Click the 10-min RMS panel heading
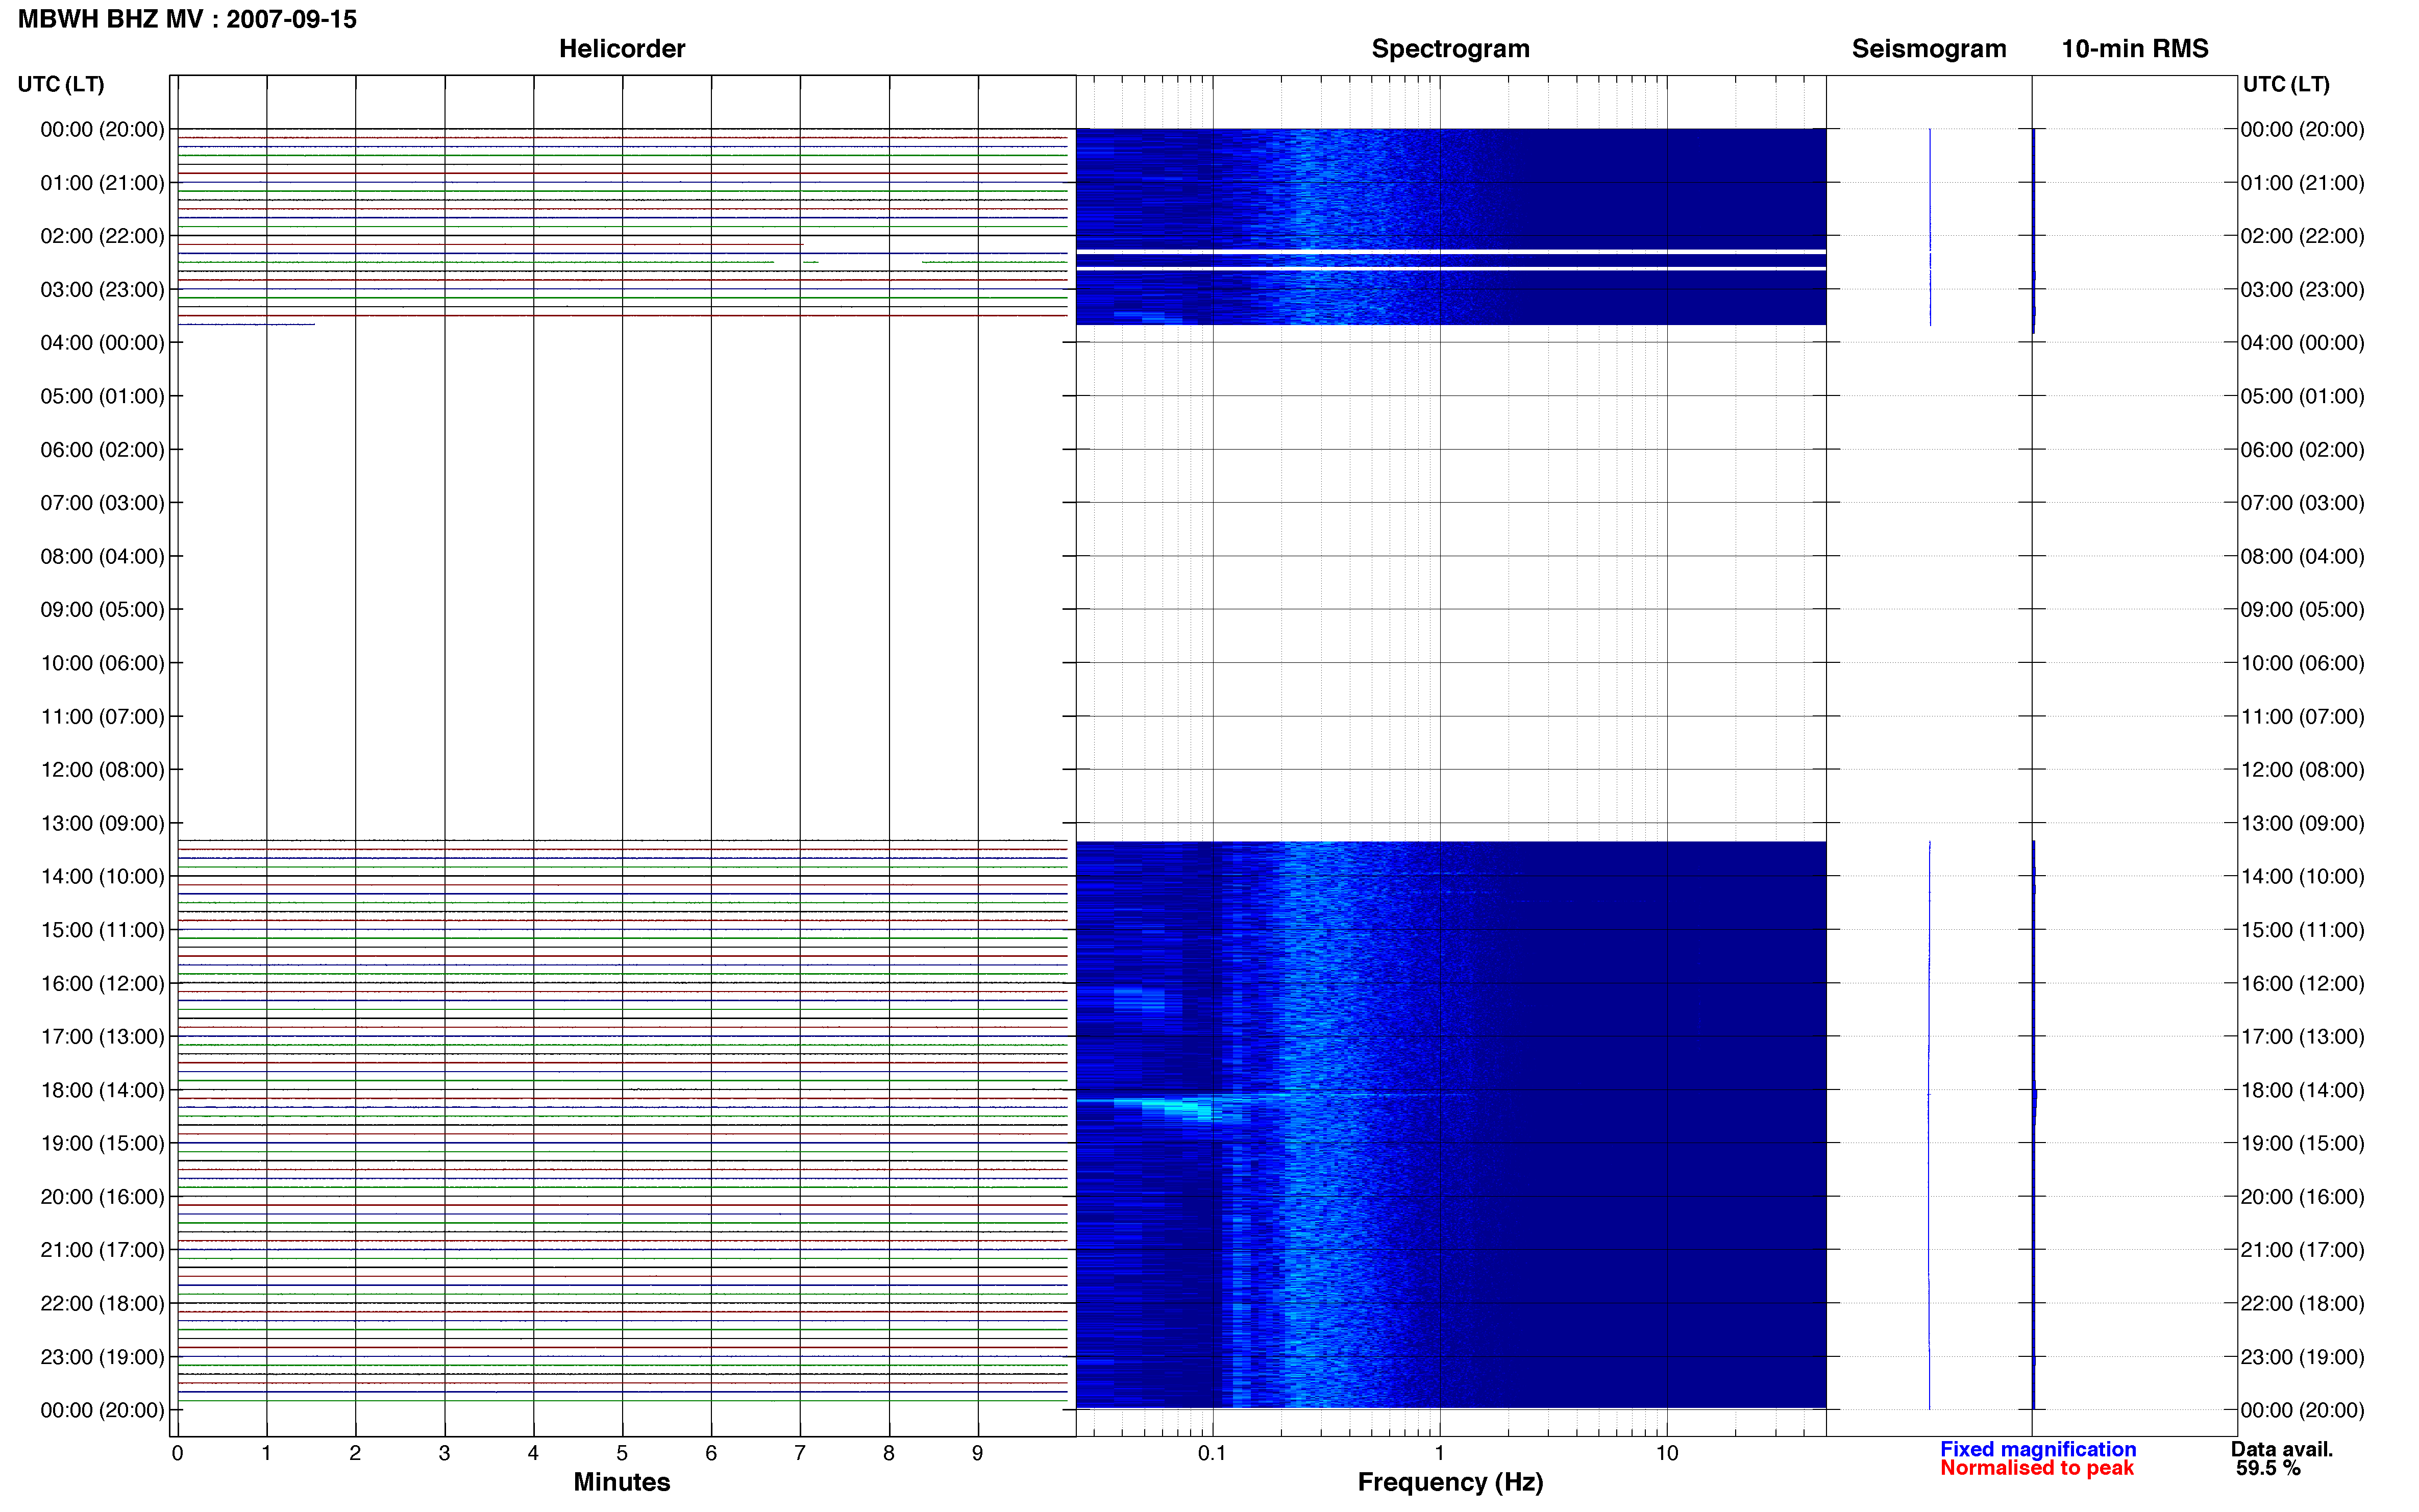This screenshot has width=2419, height=1512. 2134,49
